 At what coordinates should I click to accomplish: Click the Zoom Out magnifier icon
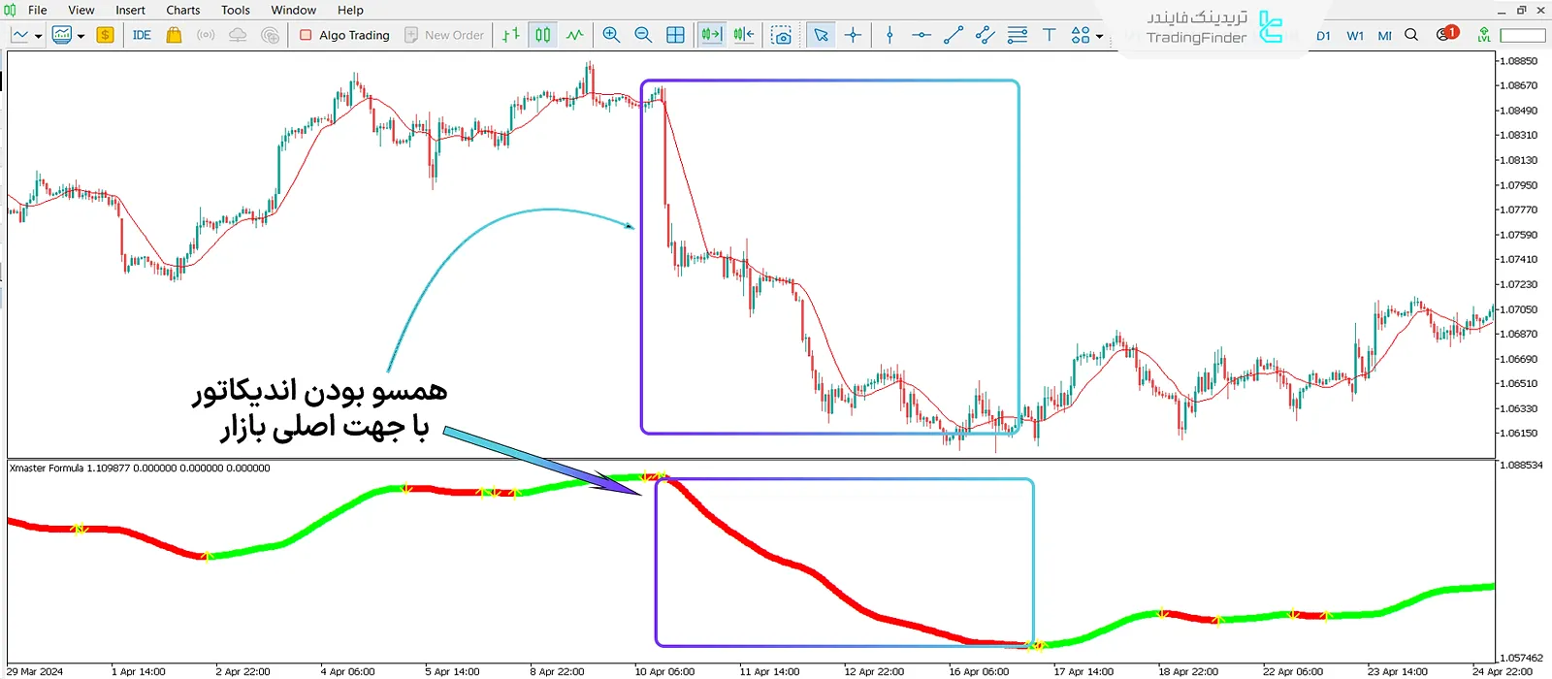click(643, 35)
